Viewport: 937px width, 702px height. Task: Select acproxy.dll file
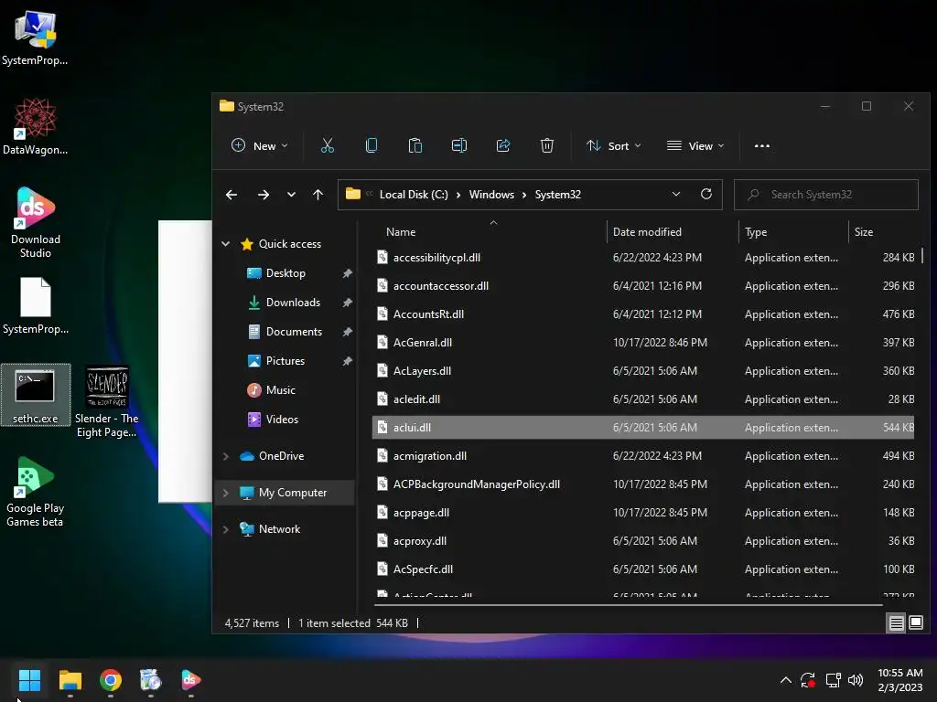click(643, 541)
